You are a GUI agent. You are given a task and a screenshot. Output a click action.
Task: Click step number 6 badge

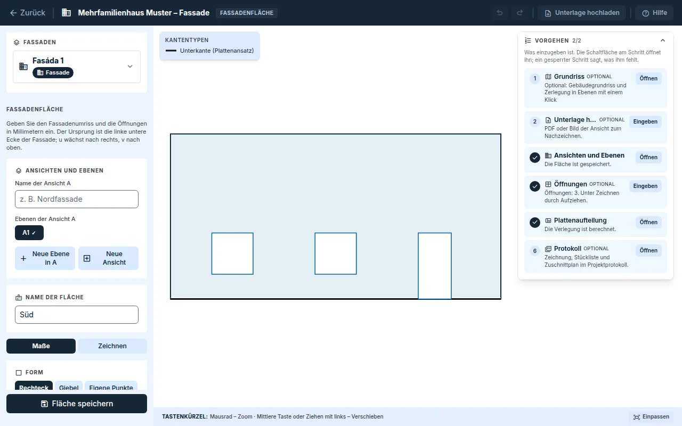[535, 250]
